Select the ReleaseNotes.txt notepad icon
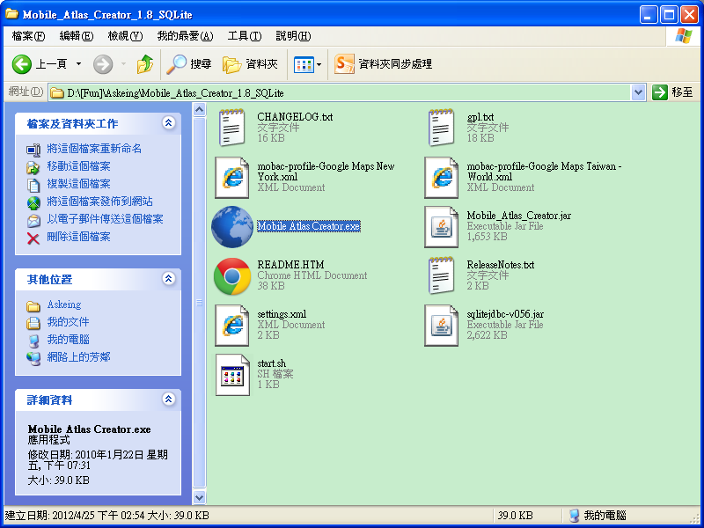This screenshot has height=528, width=704. (x=441, y=275)
